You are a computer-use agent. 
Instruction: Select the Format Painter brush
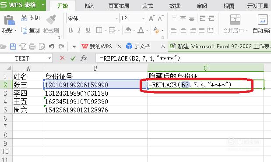click(x=51, y=19)
